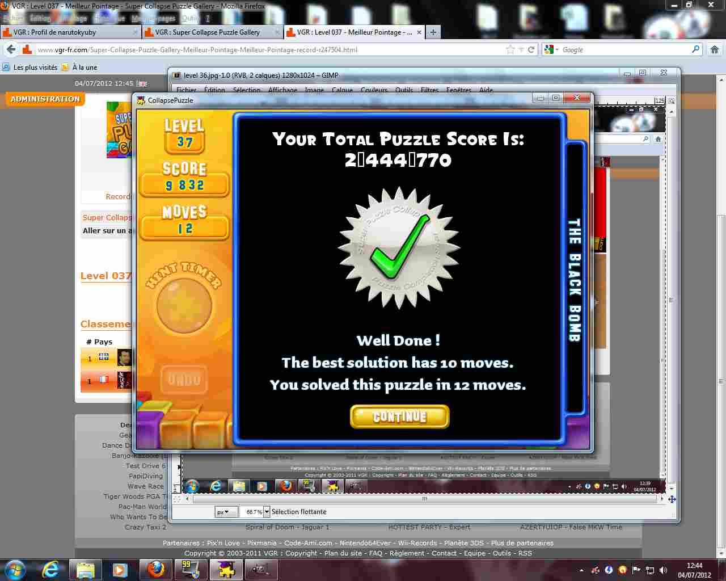Viewport: 726px width, 581px height.
Task: Show hidden system tray icons arrow
Action: (x=581, y=570)
